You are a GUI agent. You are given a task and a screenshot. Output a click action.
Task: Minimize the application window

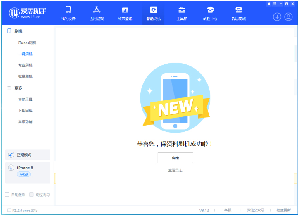[280, 4]
